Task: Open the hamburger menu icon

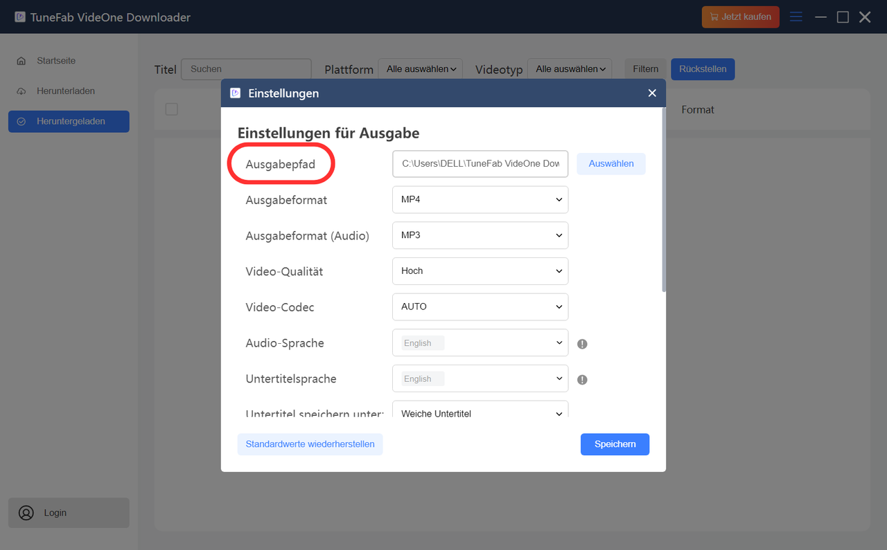Action: pyautogui.click(x=796, y=17)
